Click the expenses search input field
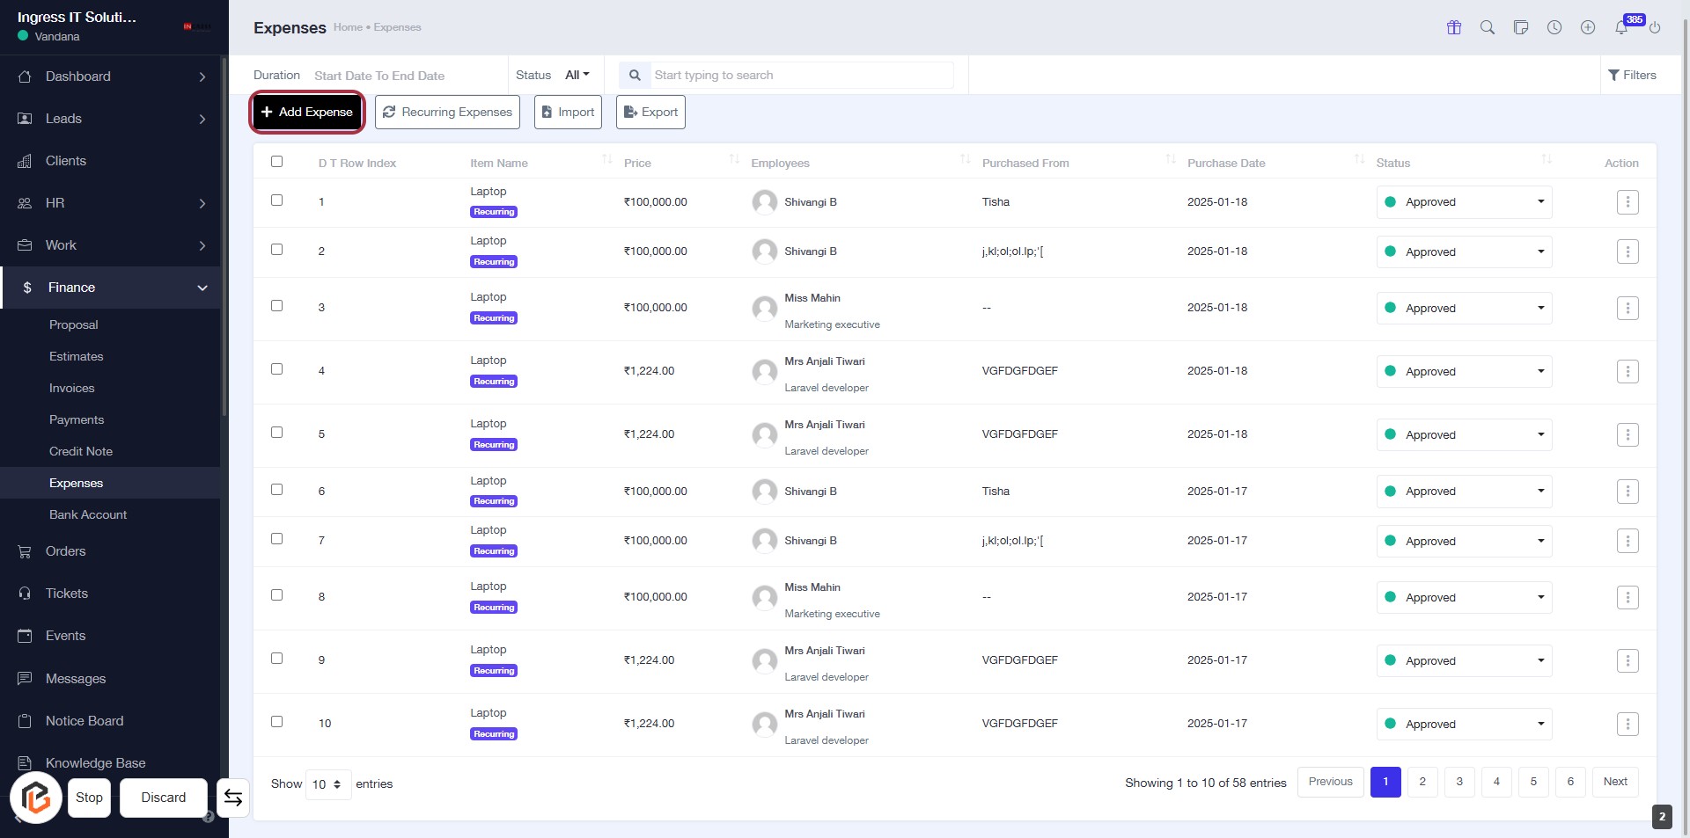Viewport: 1690px width, 838px height. [x=801, y=76]
